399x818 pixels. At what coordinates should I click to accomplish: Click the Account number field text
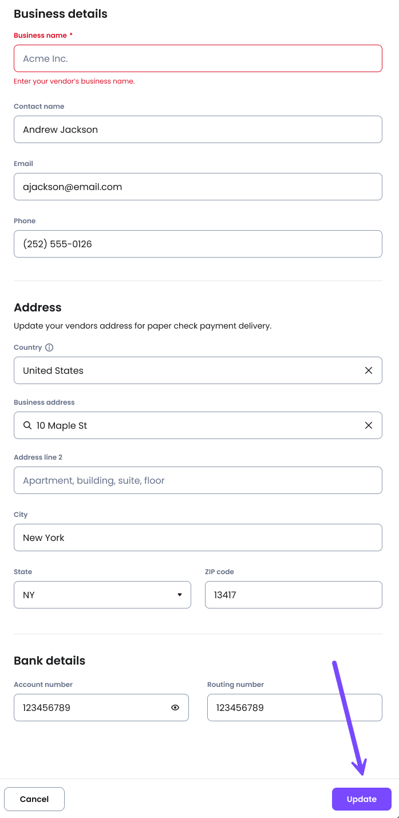pyautogui.click(x=47, y=708)
